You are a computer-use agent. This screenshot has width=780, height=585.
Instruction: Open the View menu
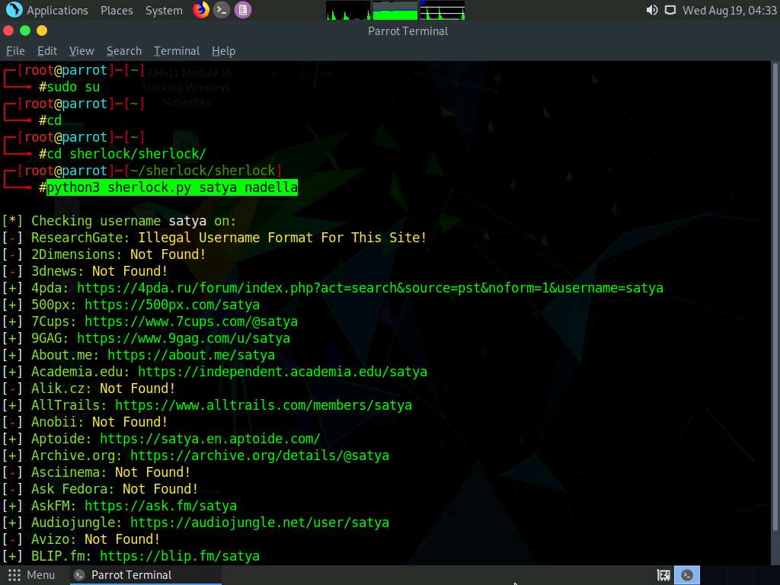pyautogui.click(x=82, y=51)
